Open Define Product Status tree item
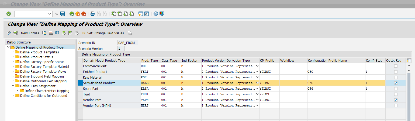This screenshot has height=121, width=415. (36, 57)
